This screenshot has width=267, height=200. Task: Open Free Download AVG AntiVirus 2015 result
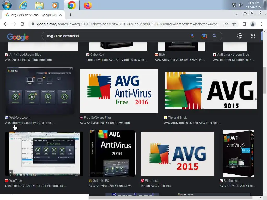click(117, 60)
